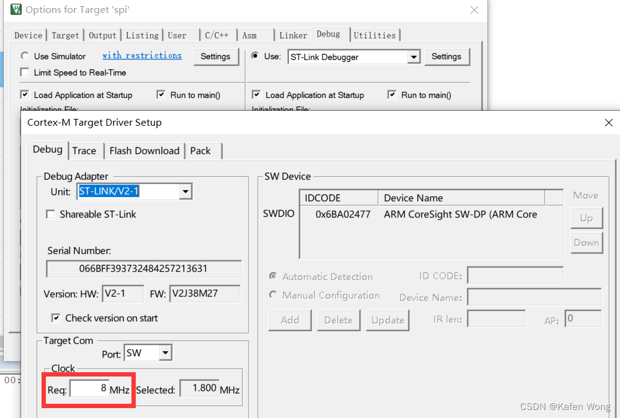
Task: Click the ID CODE input field
Action: [x=515, y=276]
